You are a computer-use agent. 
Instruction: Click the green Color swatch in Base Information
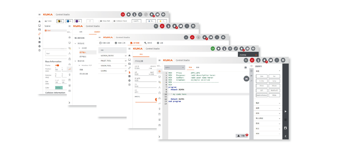(x=59, y=87)
